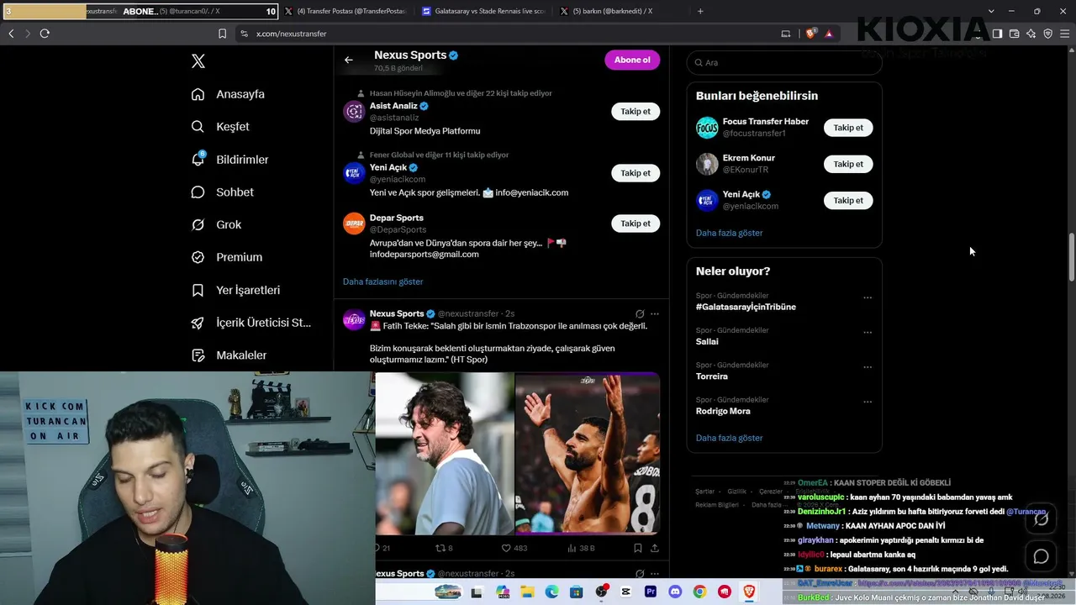Open Discord from the taskbar
Viewport: 1076px width, 605px height.
coord(675,592)
